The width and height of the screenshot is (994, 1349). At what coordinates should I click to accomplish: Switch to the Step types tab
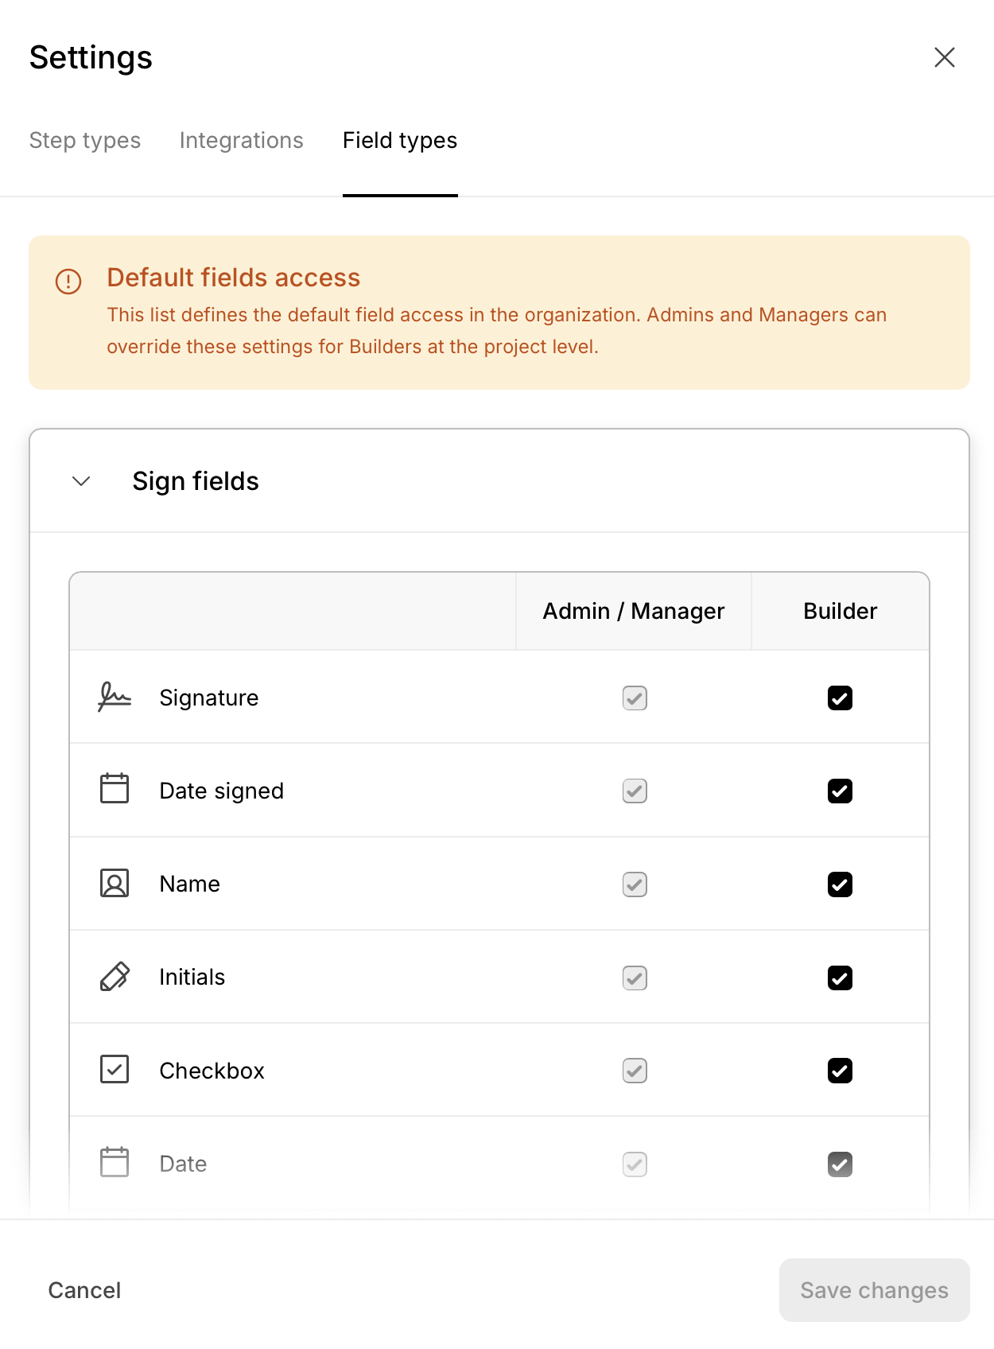pos(85,141)
